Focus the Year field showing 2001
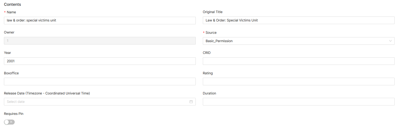Screen dimensions: 398x129 [x=100, y=61]
